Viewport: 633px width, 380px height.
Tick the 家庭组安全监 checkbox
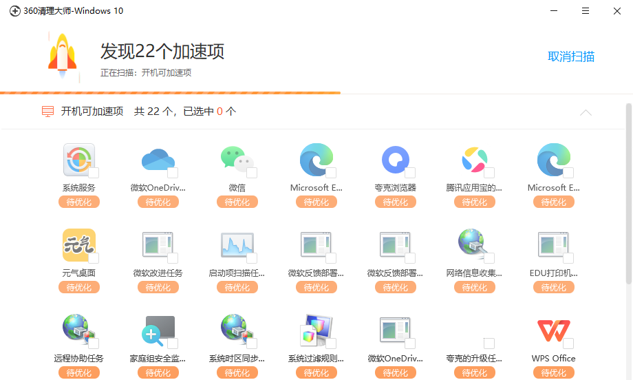point(173,344)
